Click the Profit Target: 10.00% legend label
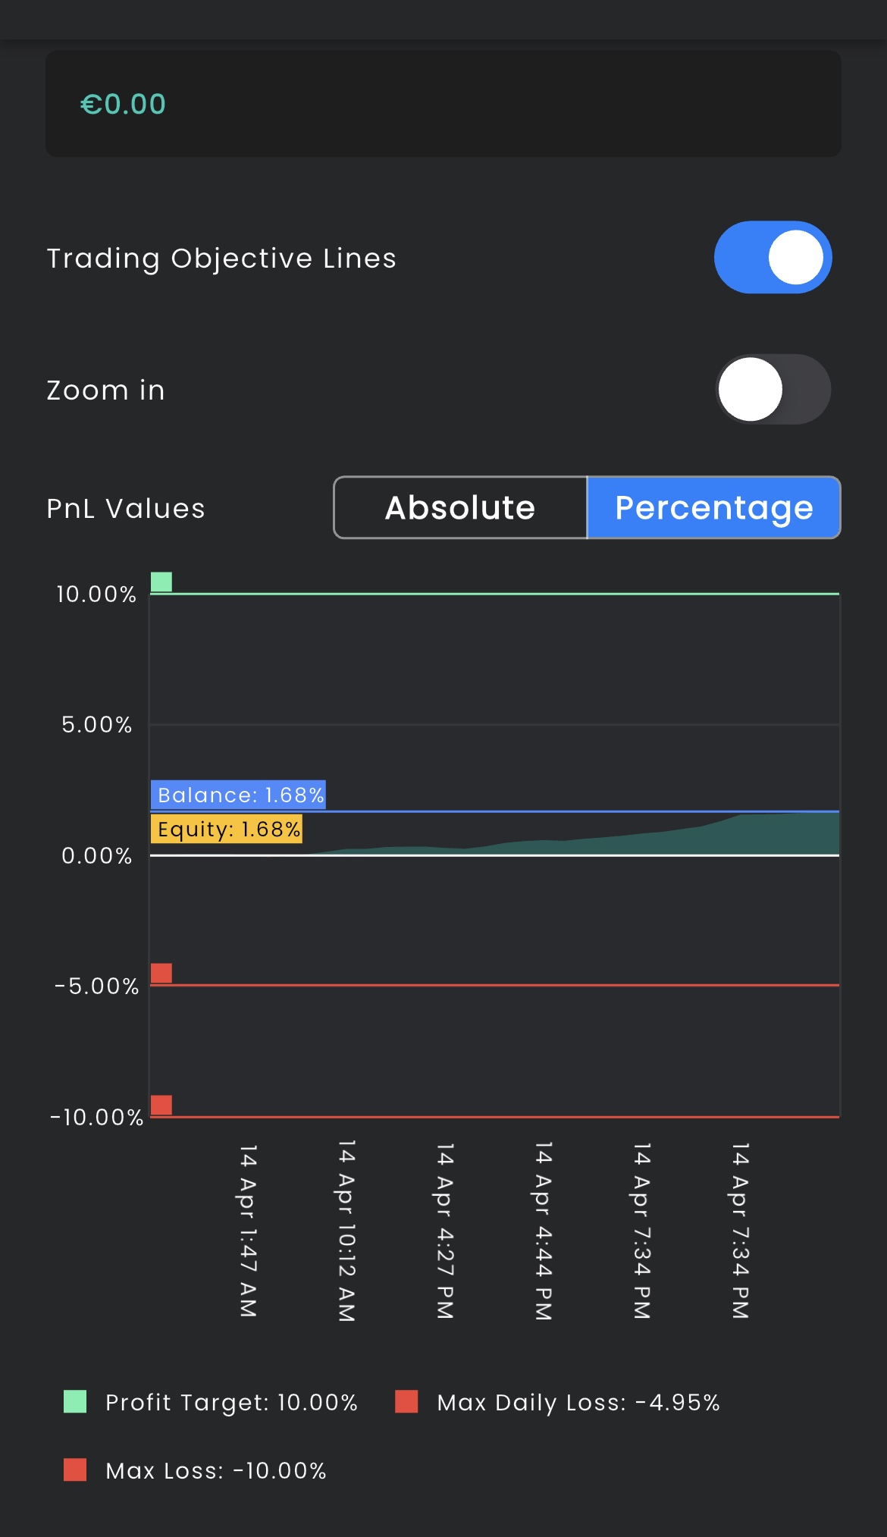The image size is (887, 1537). [231, 1402]
